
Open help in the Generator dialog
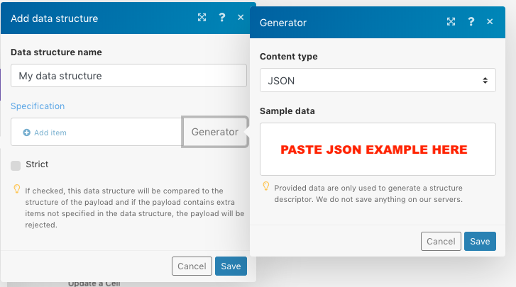coord(471,22)
